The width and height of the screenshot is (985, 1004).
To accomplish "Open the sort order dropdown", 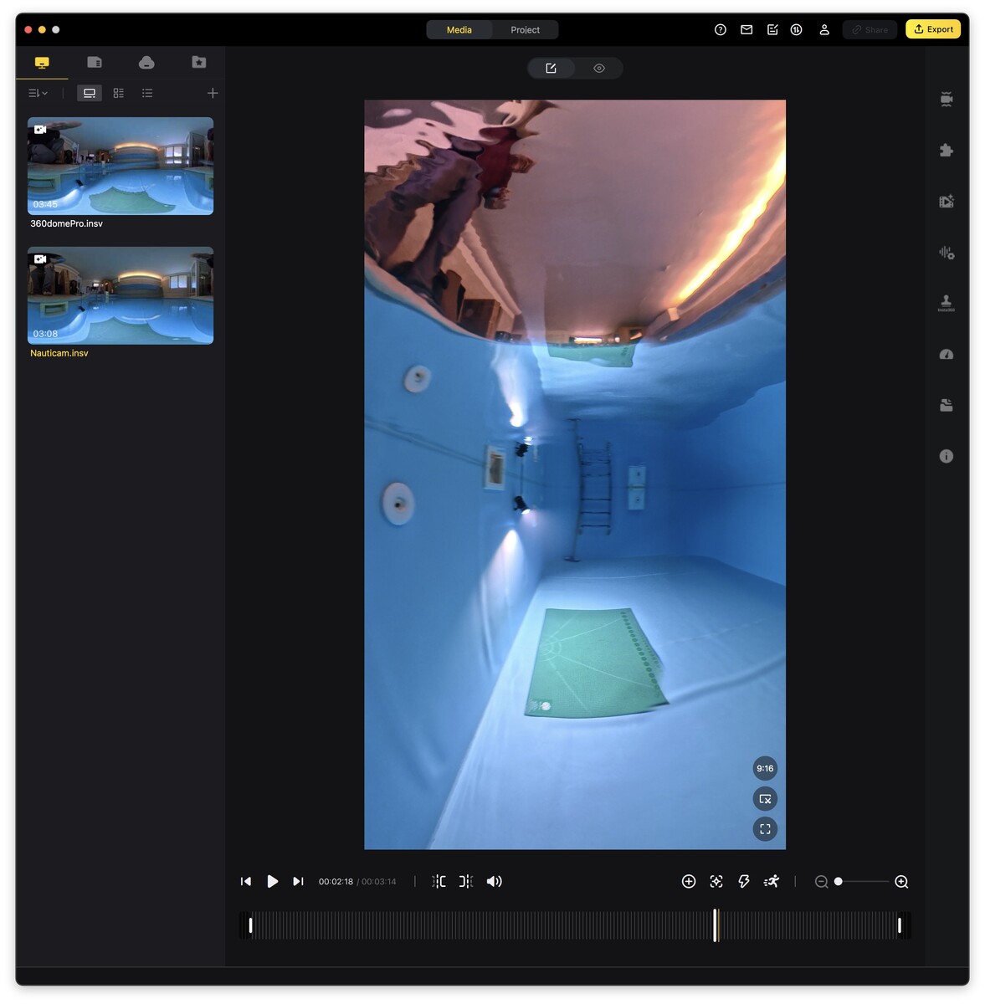I will (x=37, y=93).
